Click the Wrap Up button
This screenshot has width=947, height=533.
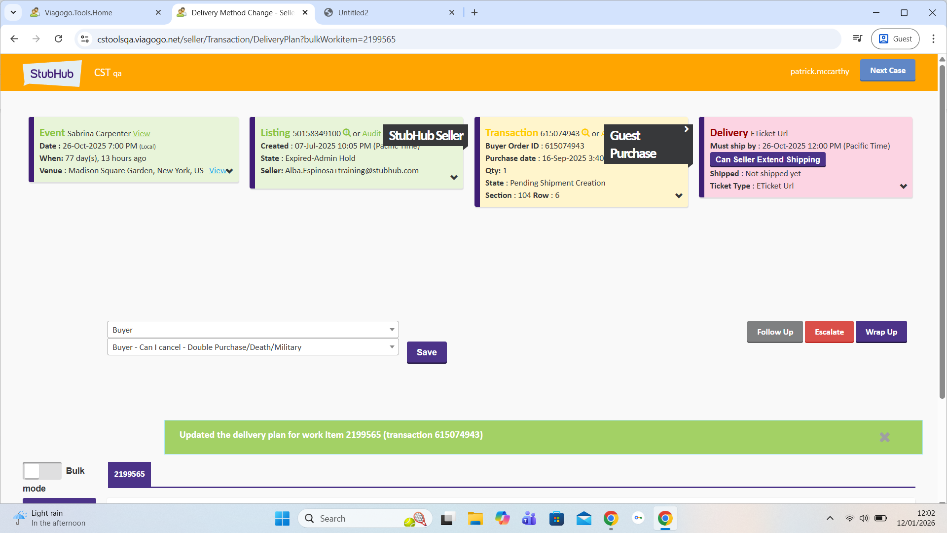[x=881, y=332]
